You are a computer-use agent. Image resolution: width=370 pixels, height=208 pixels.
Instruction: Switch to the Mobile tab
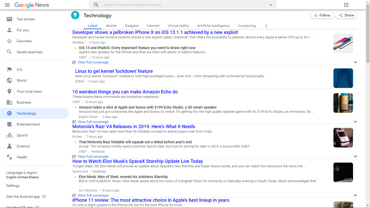[x=111, y=26]
